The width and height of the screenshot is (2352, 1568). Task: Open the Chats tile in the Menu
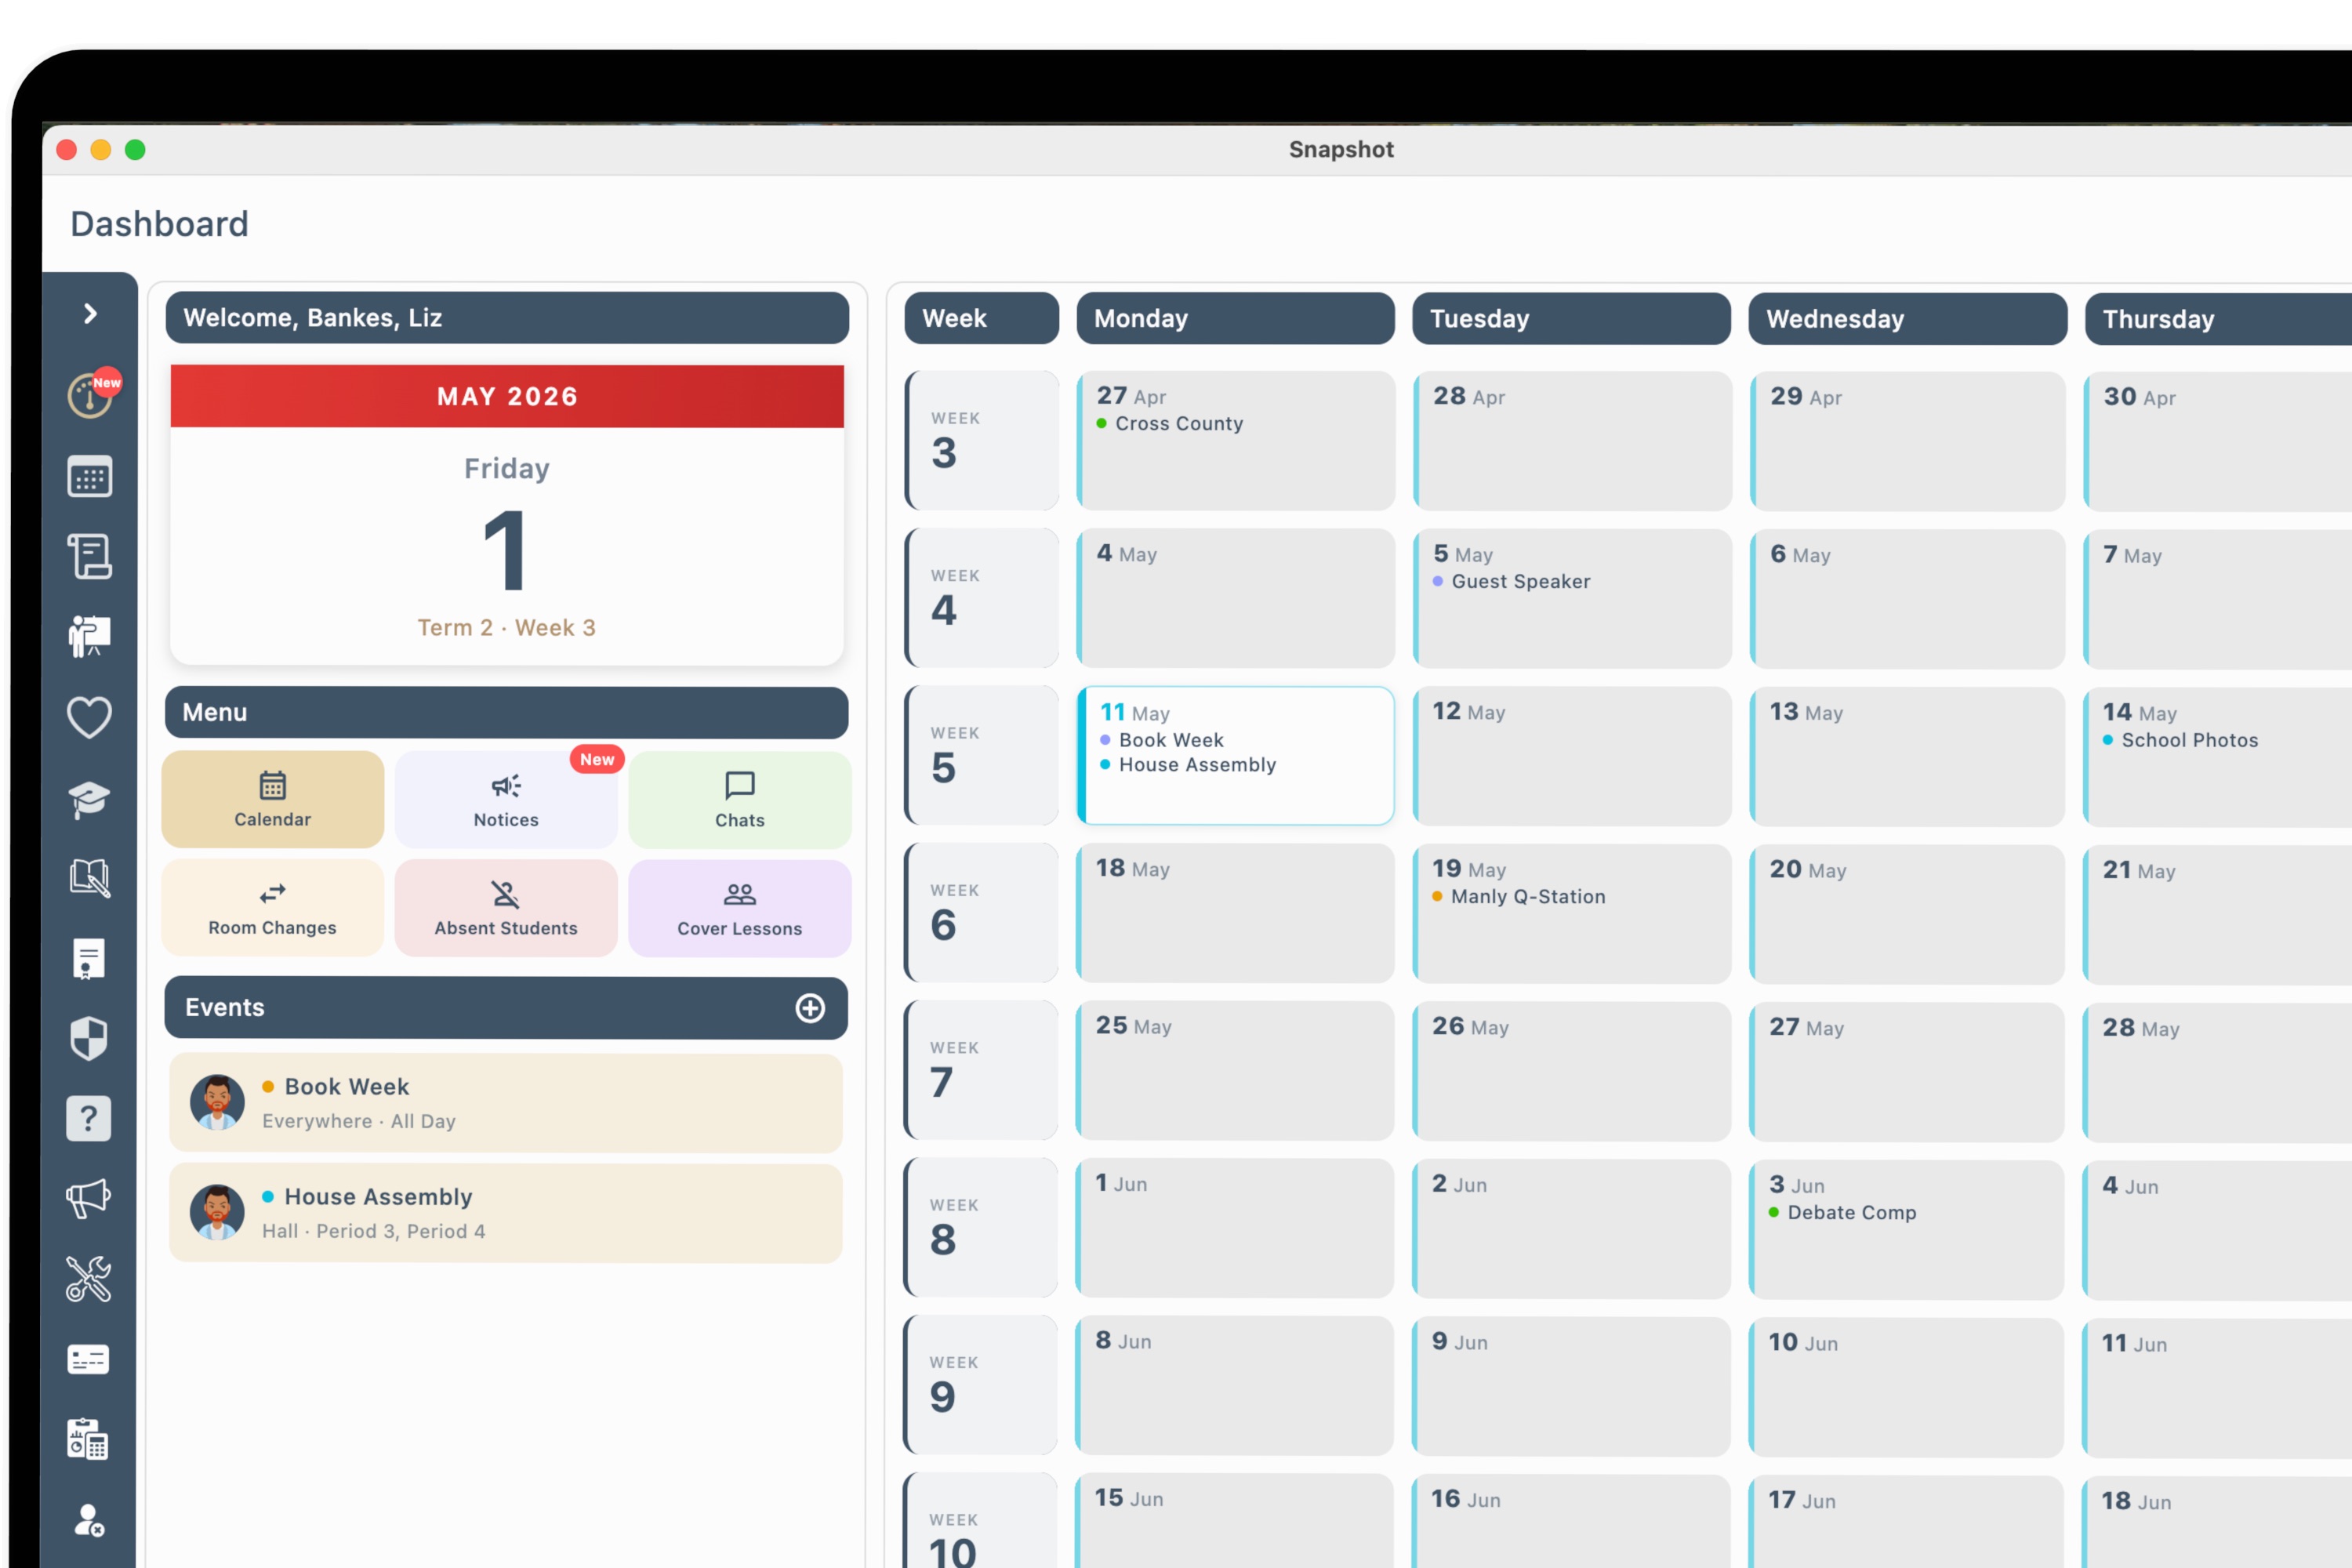740,800
